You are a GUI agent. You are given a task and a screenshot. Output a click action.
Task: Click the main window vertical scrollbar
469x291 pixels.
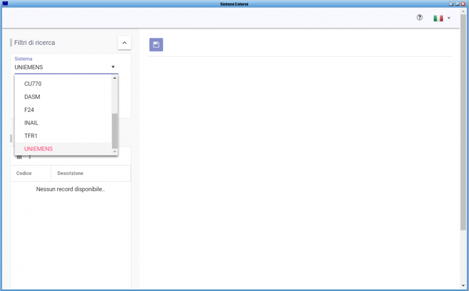pos(463,122)
